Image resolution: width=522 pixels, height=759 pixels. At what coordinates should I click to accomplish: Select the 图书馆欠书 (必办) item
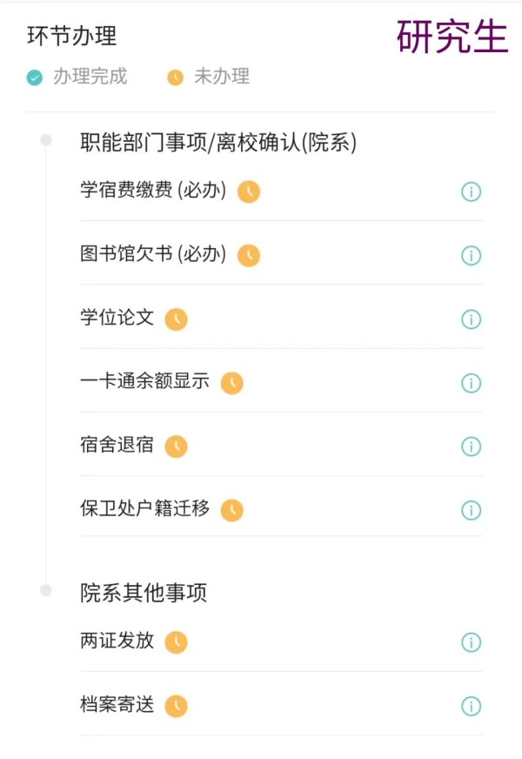(281, 255)
